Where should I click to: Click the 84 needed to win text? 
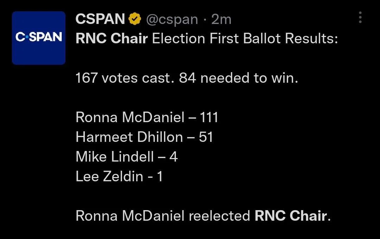(x=239, y=78)
